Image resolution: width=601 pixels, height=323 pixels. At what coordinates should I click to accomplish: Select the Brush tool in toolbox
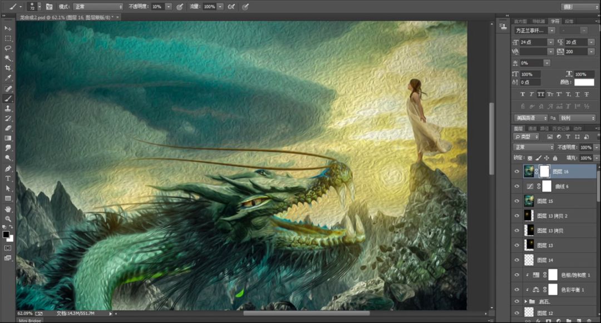coord(8,98)
